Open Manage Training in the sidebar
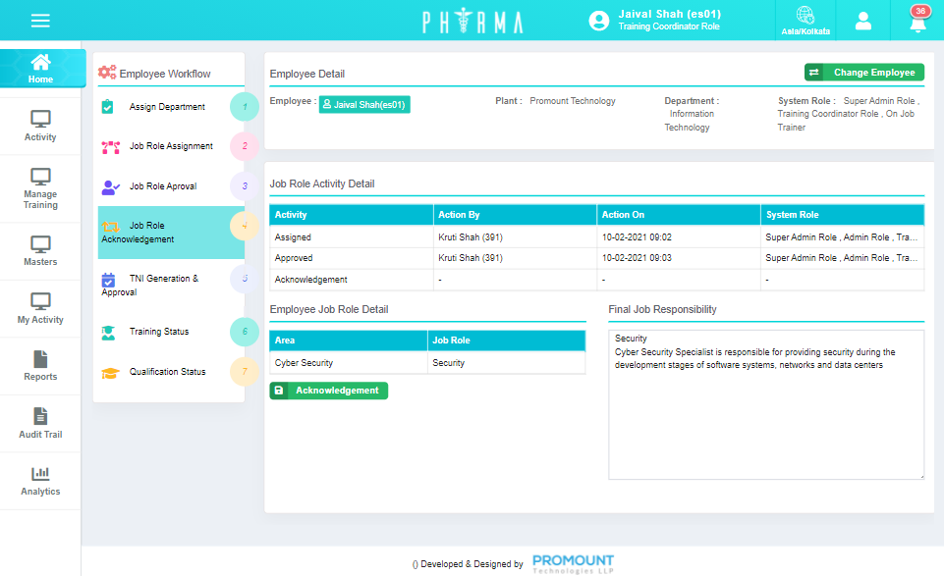 [40, 188]
